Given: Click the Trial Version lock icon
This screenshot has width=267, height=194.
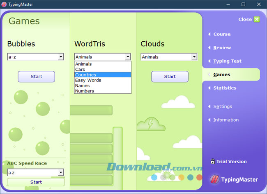Looking at the screenshot, I should (x=212, y=161).
